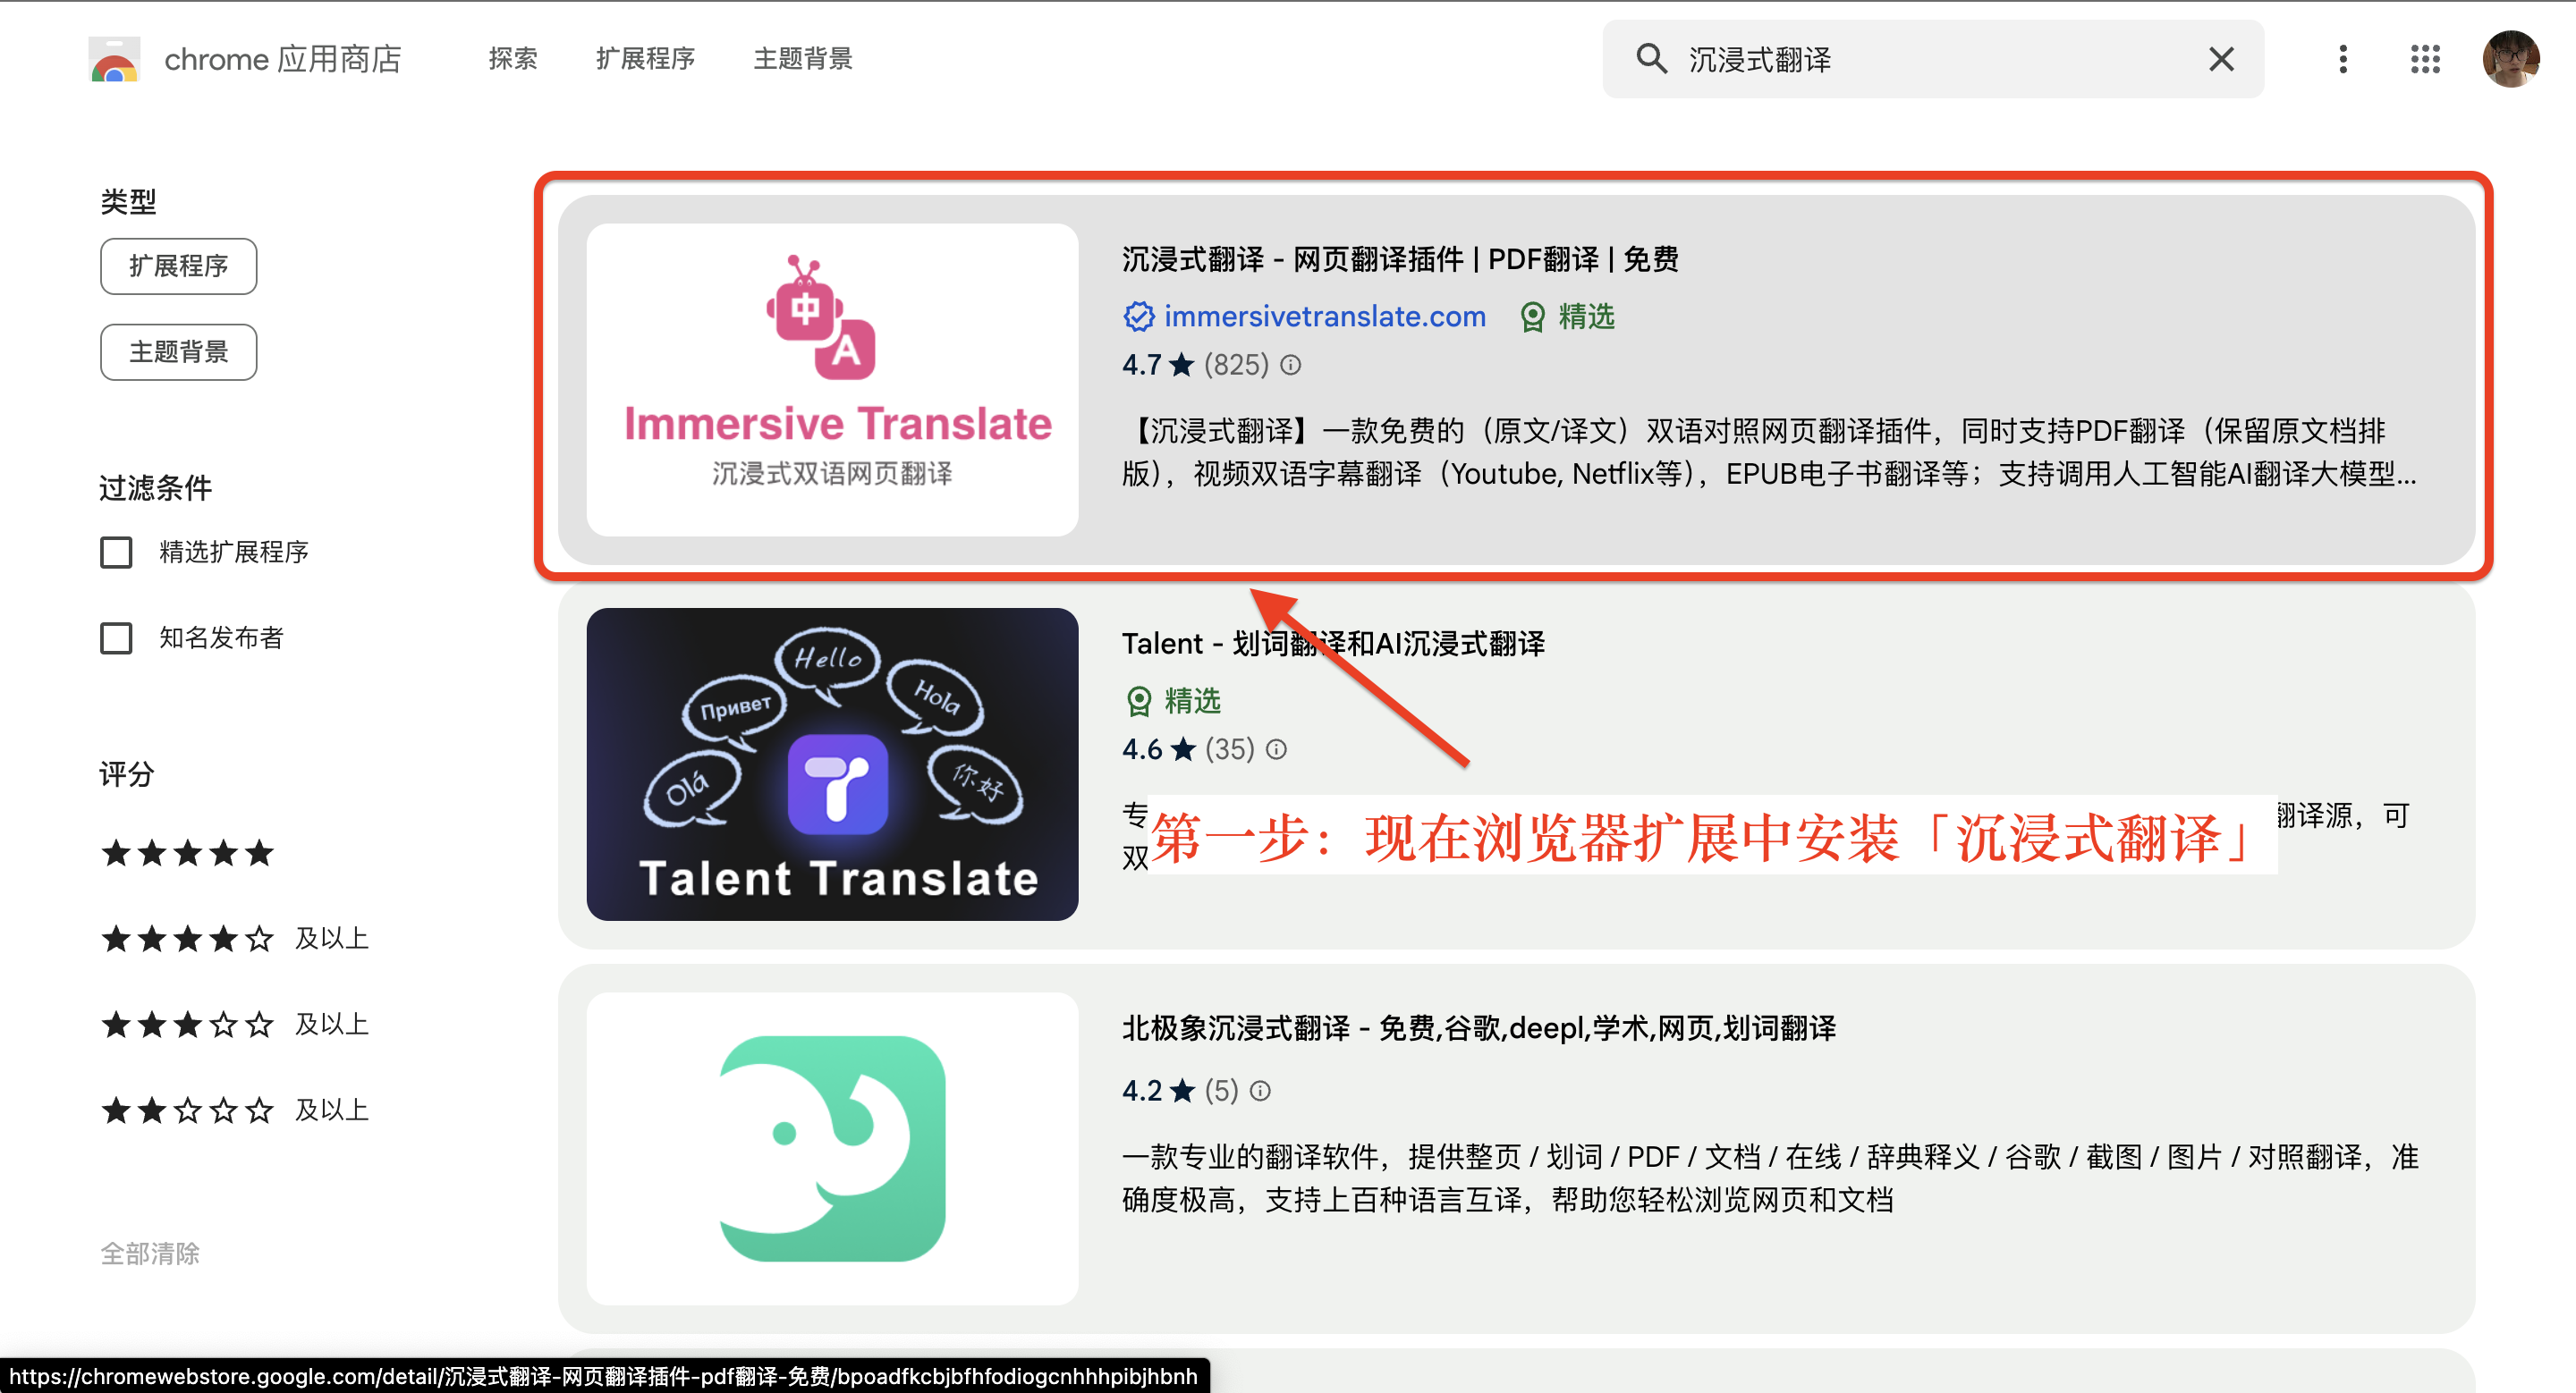Open 北极象 elephant thumbnail image

[832, 1148]
